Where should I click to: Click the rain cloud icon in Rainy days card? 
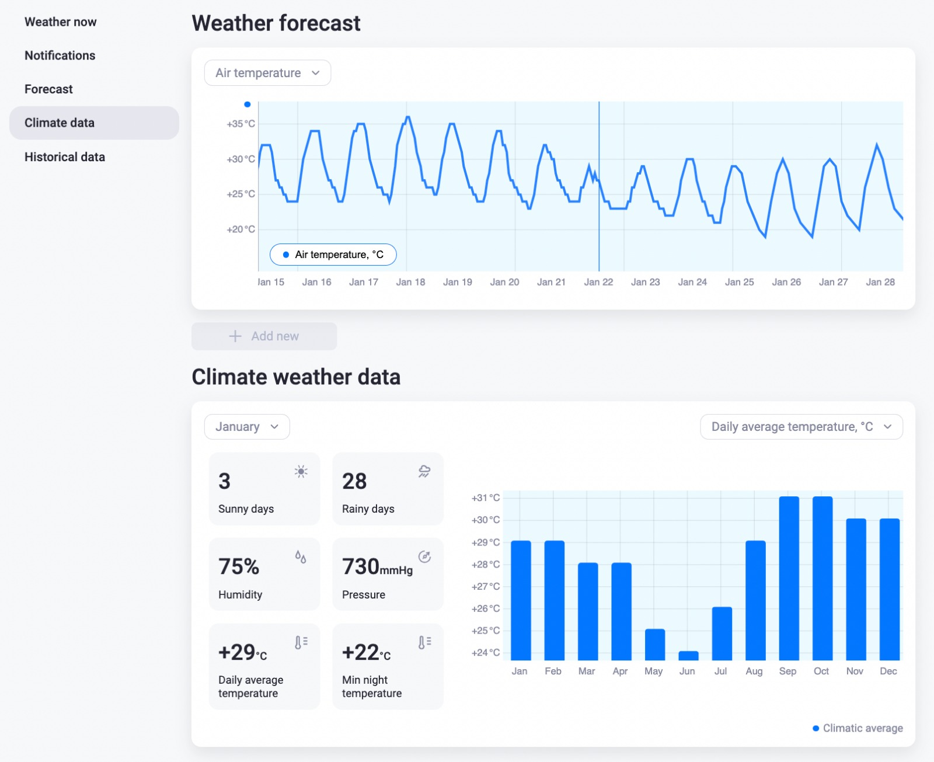point(424,471)
